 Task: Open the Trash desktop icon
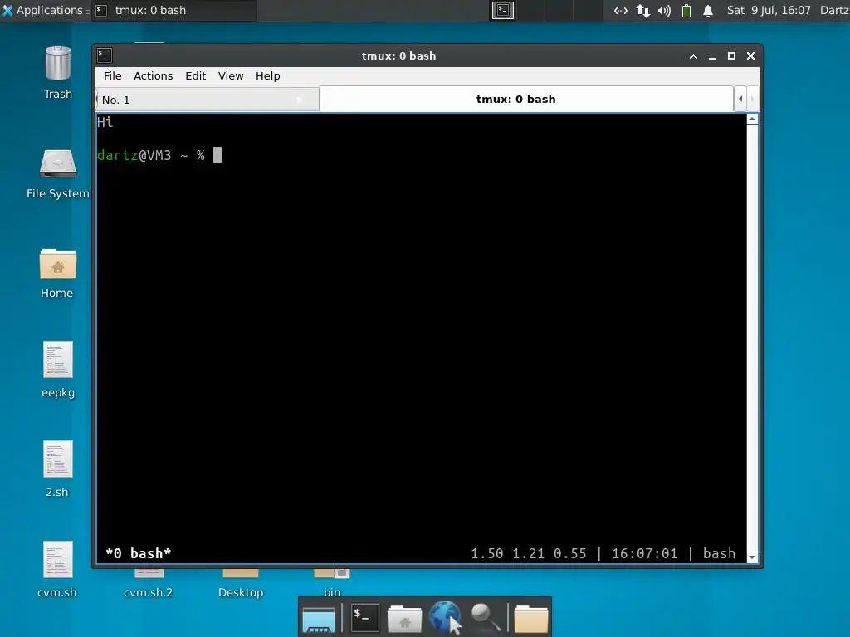click(57, 65)
